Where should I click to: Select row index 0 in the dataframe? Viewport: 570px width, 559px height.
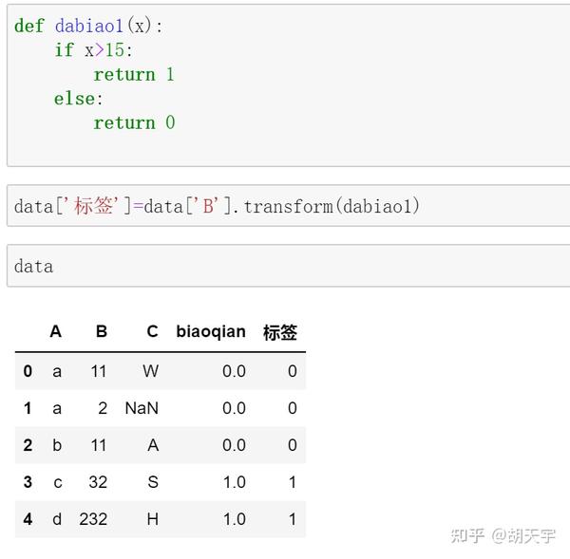(x=28, y=371)
